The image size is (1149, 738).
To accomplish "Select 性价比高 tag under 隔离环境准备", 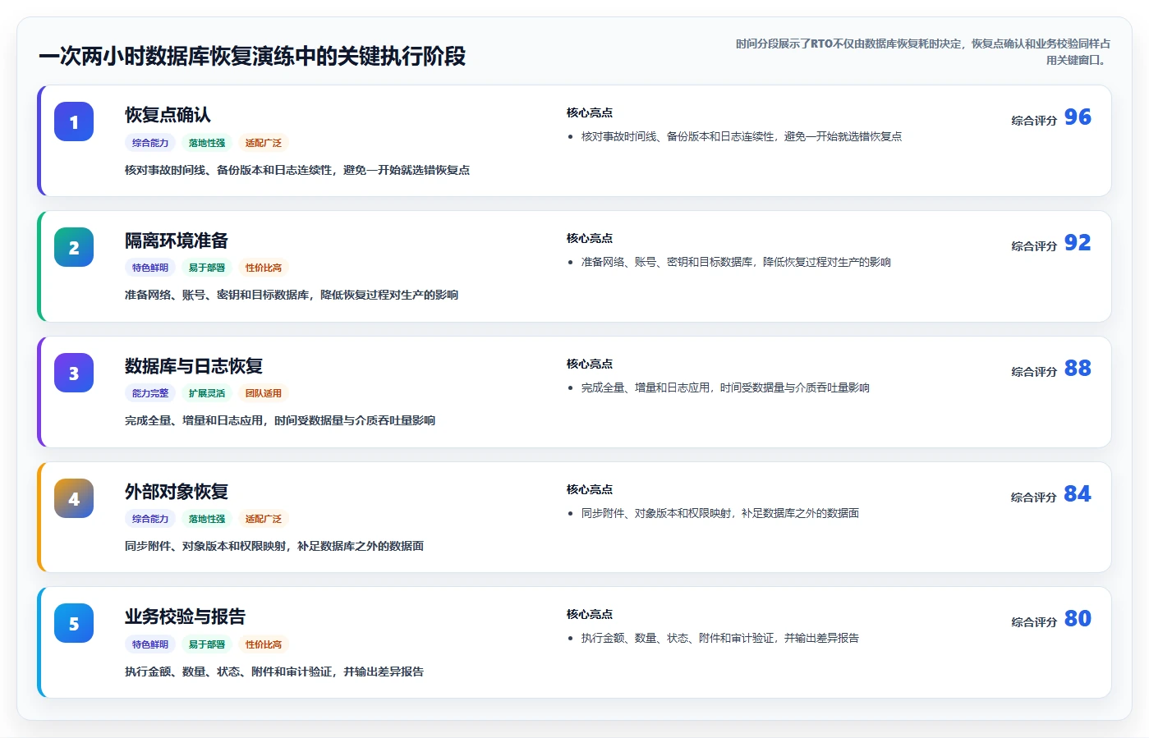I will tap(264, 268).
